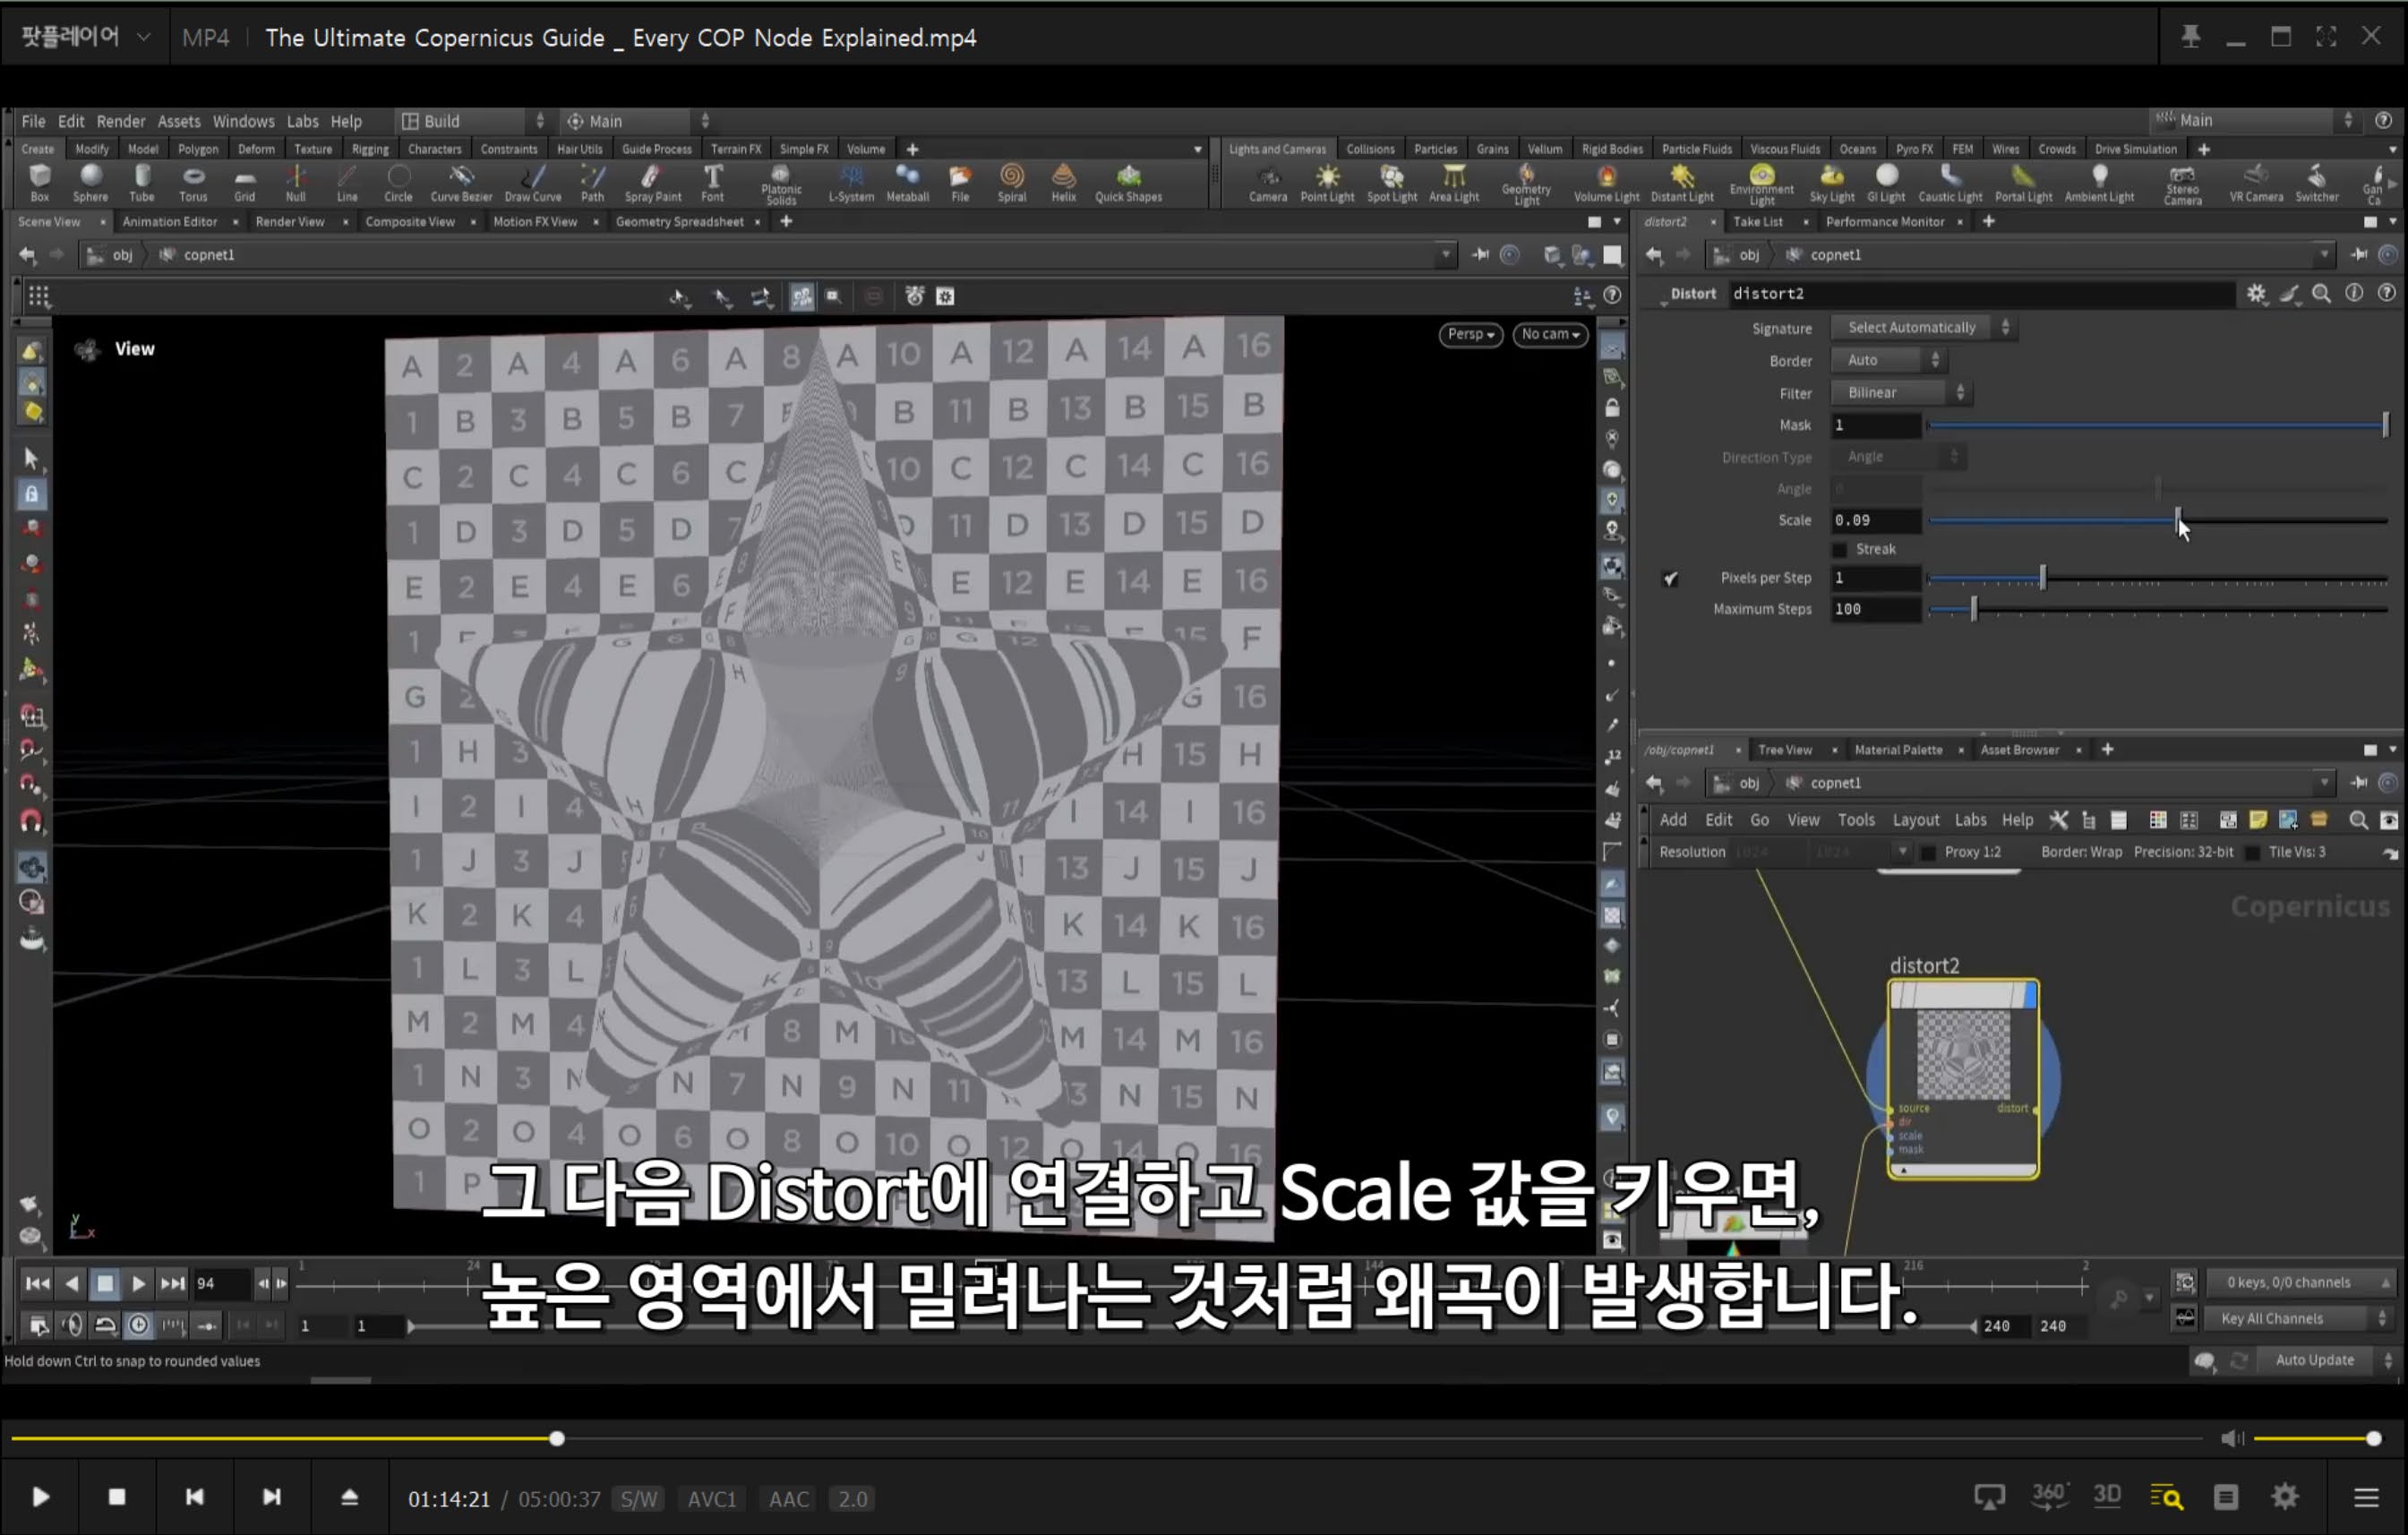The height and width of the screenshot is (1535, 2408).
Task: Switch to the Geometry Spreadsheet tab
Action: [x=679, y=222]
